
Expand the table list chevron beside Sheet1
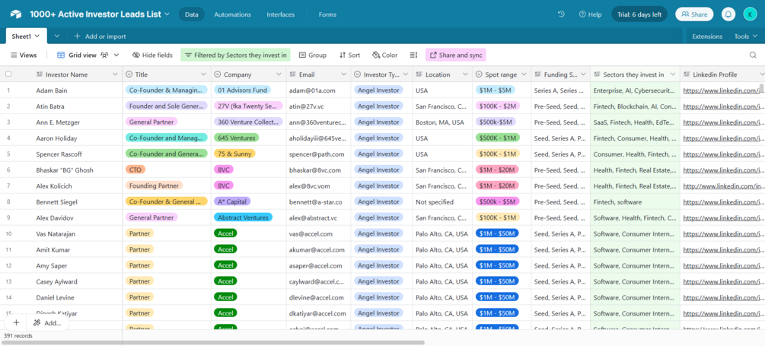(x=57, y=36)
